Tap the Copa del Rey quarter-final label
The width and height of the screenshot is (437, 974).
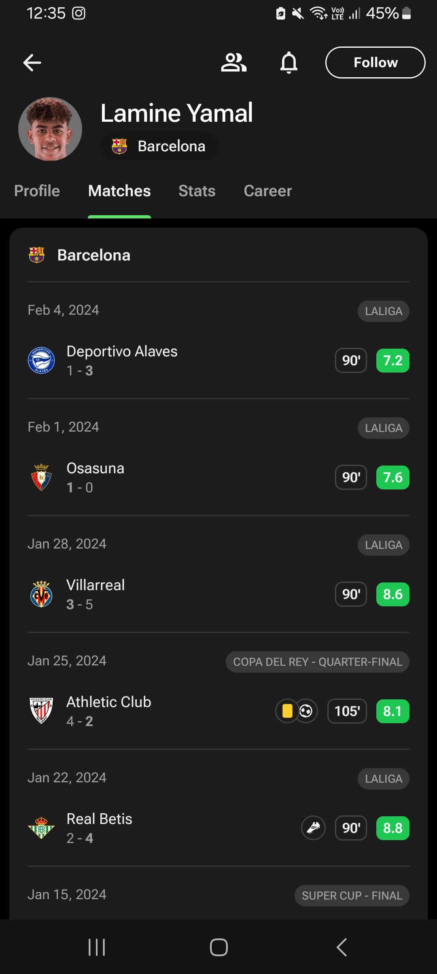tap(317, 662)
